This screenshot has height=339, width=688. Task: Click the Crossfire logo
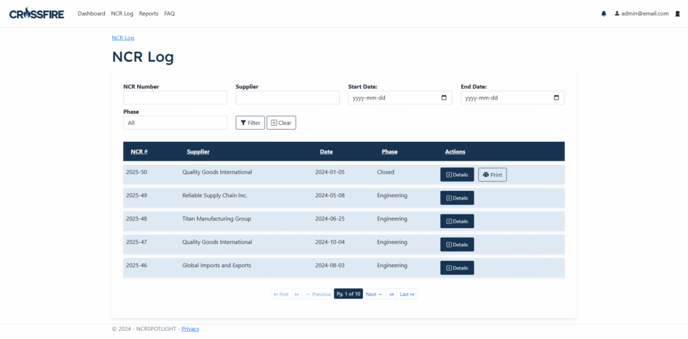(x=37, y=13)
